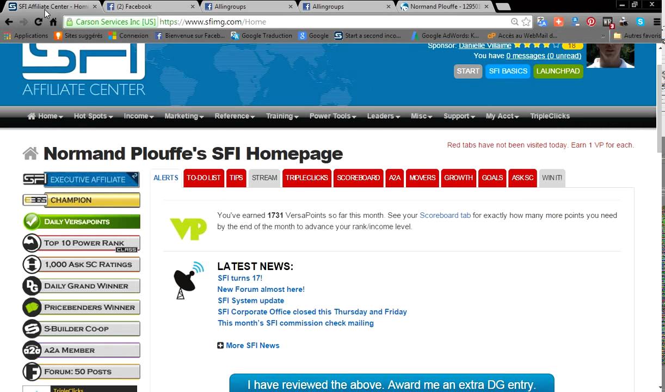Click the E365 Champion badge
This screenshot has width=665, height=392.
pos(81,200)
